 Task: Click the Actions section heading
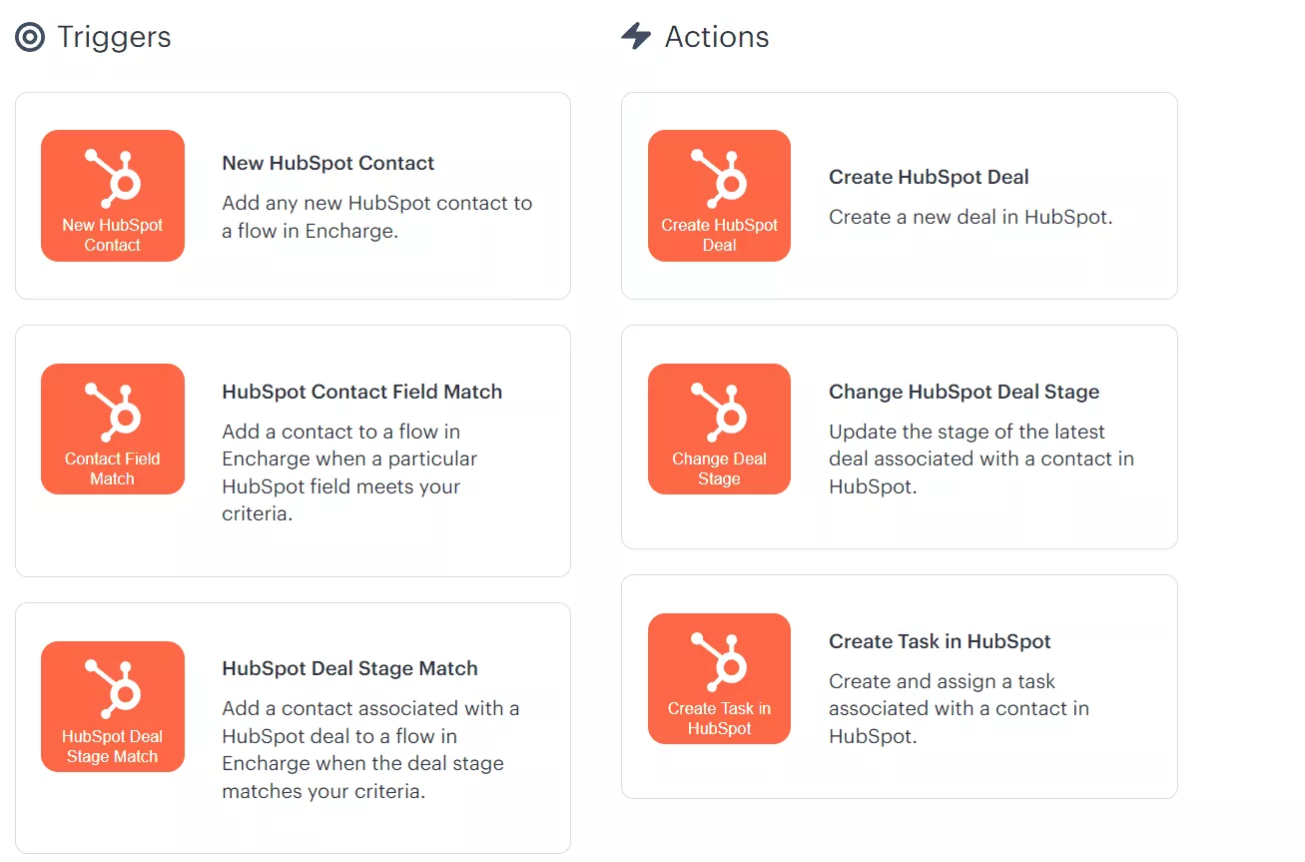click(x=717, y=37)
